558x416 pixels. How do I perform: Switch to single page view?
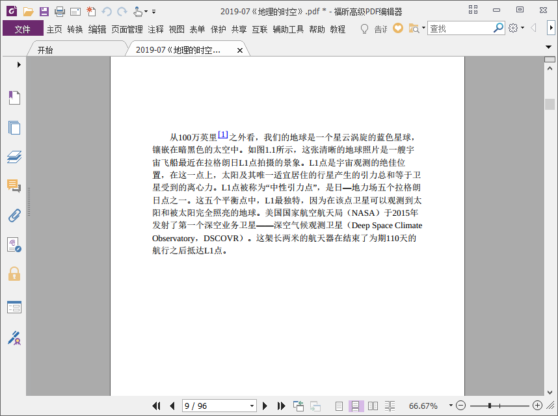339,406
